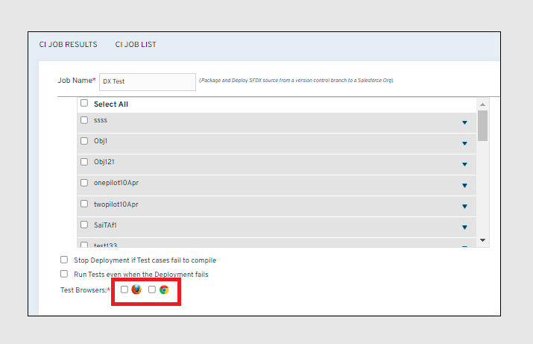The image size is (533, 344).
Task: Check the Select All checkbox
Action: [x=84, y=104]
